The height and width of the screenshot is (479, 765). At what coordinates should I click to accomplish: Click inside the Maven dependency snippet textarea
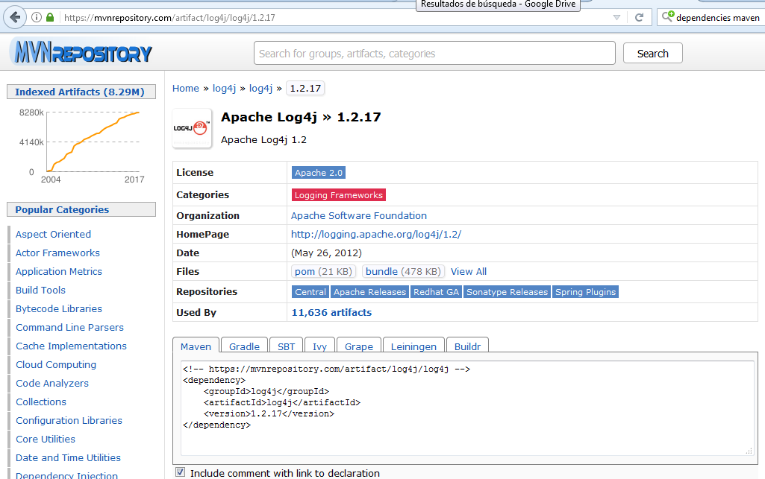pos(467,408)
